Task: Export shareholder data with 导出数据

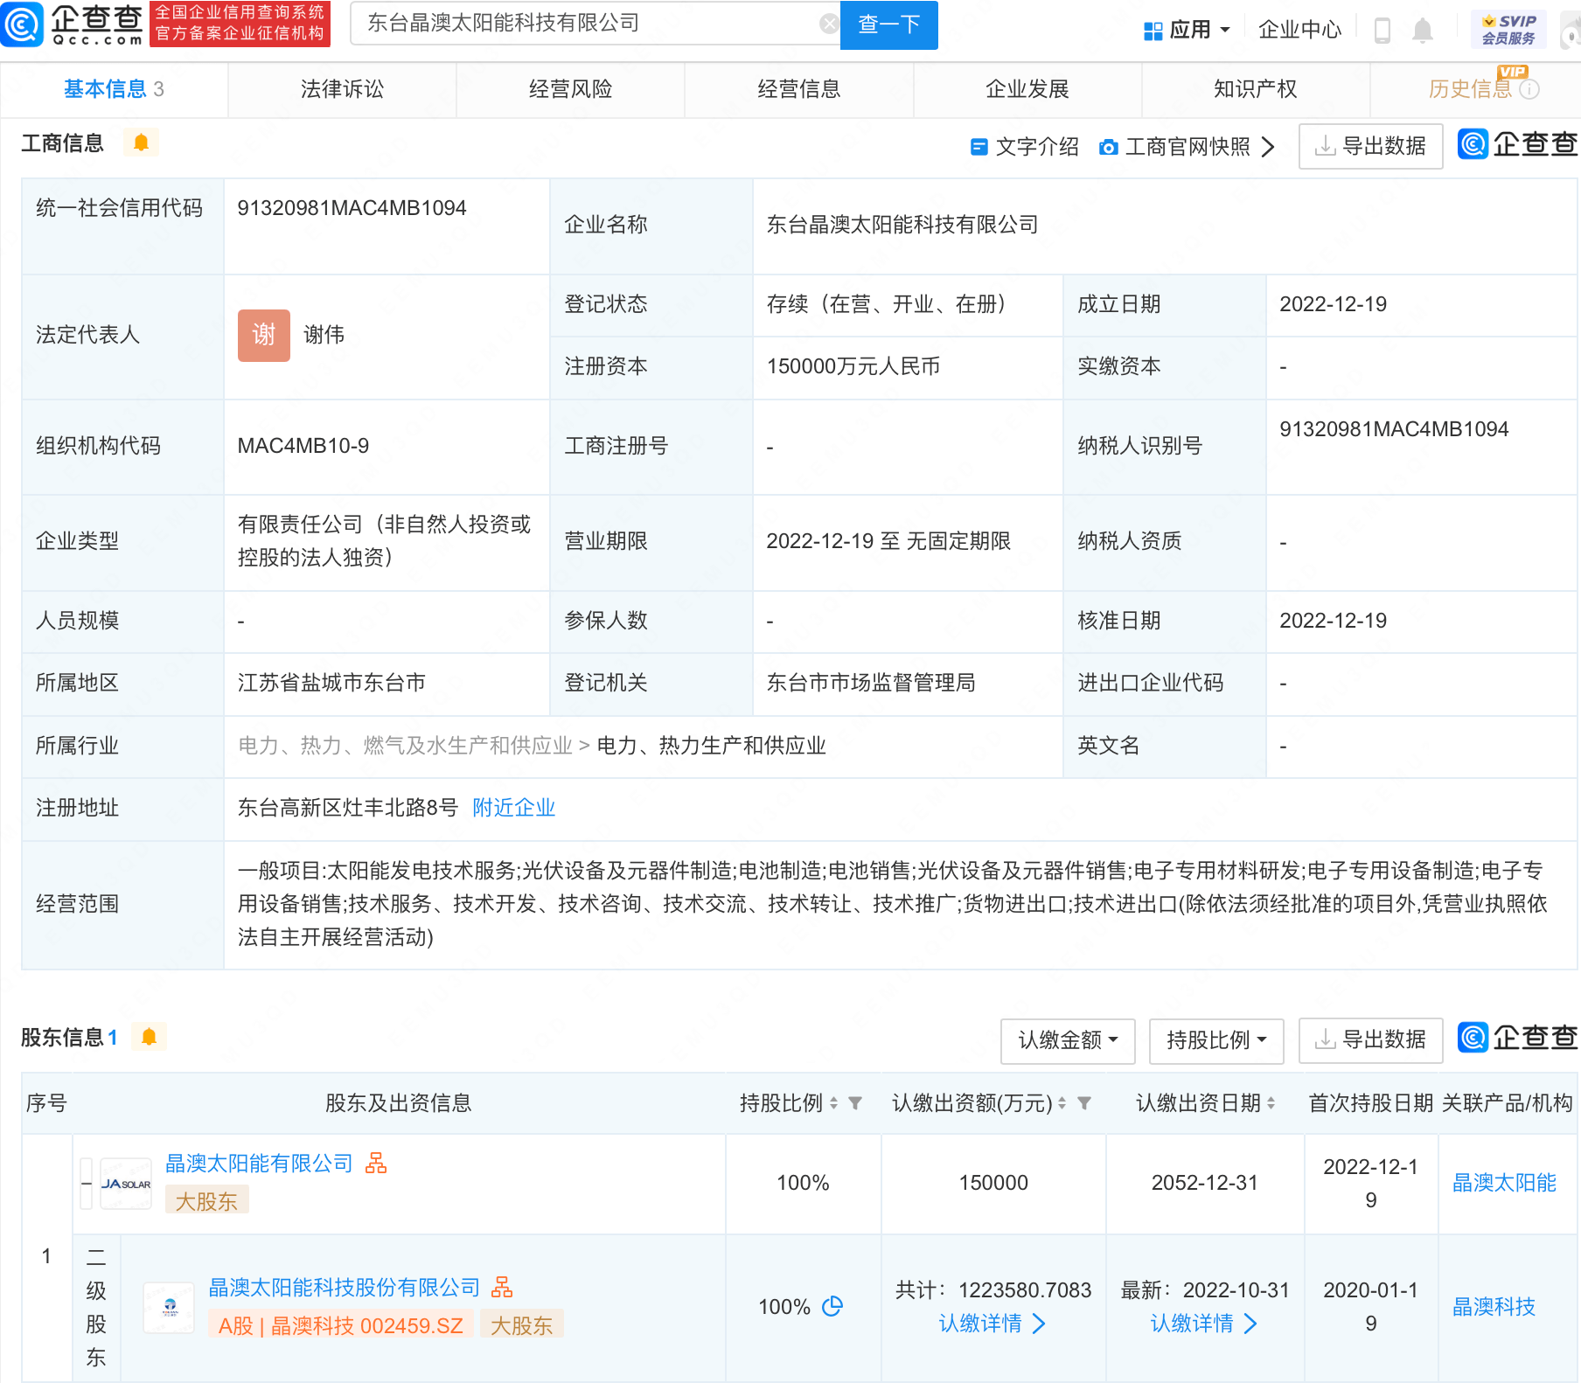Action: coord(1370,1040)
